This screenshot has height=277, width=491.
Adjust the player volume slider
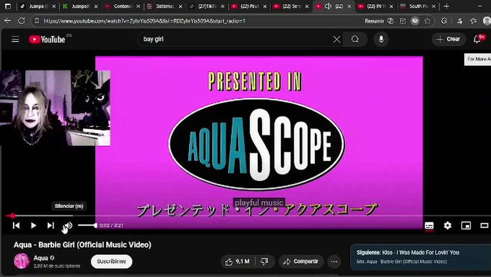point(87,225)
